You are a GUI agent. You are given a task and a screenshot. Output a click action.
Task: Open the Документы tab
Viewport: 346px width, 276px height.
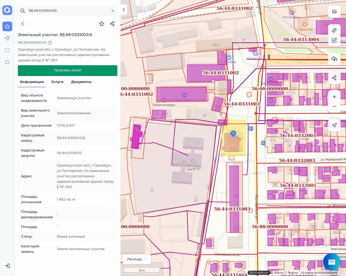pyautogui.click(x=81, y=82)
